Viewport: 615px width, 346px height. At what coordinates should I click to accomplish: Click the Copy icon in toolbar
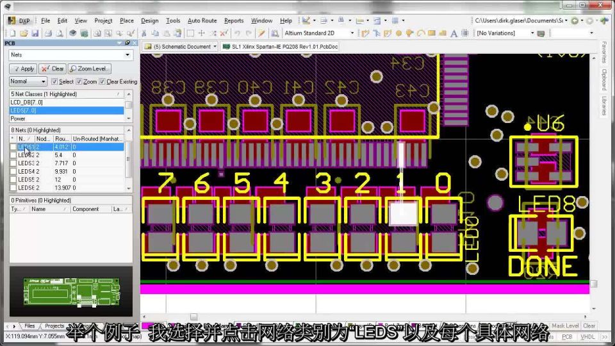pyautogui.click(x=155, y=33)
